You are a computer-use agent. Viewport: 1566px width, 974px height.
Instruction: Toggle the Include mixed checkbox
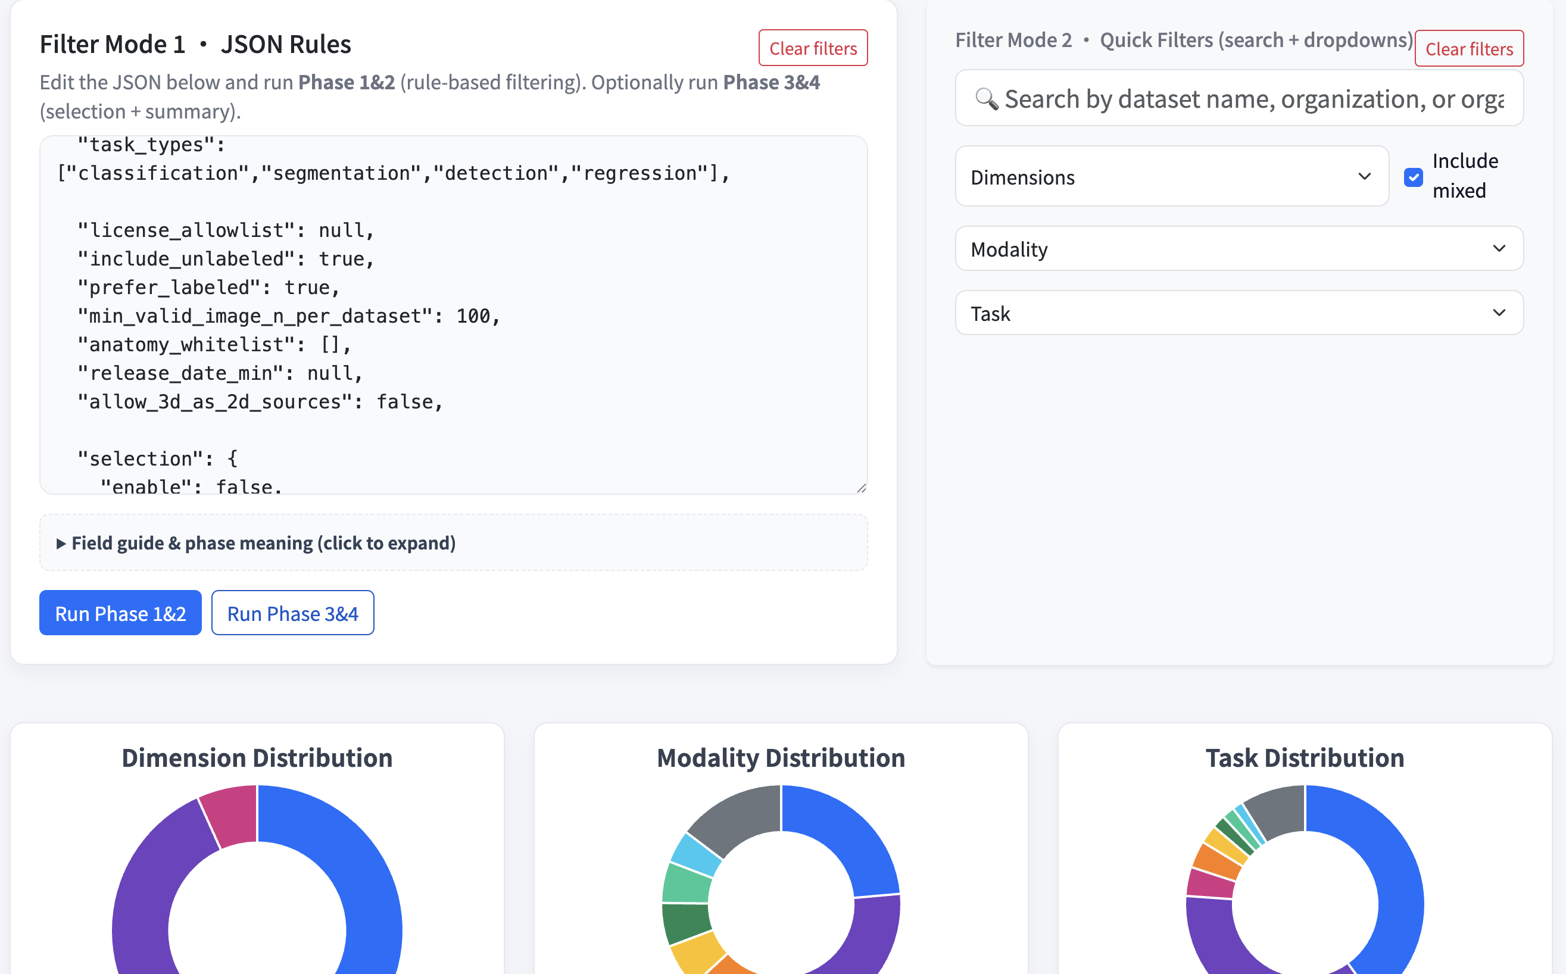click(1413, 177)
